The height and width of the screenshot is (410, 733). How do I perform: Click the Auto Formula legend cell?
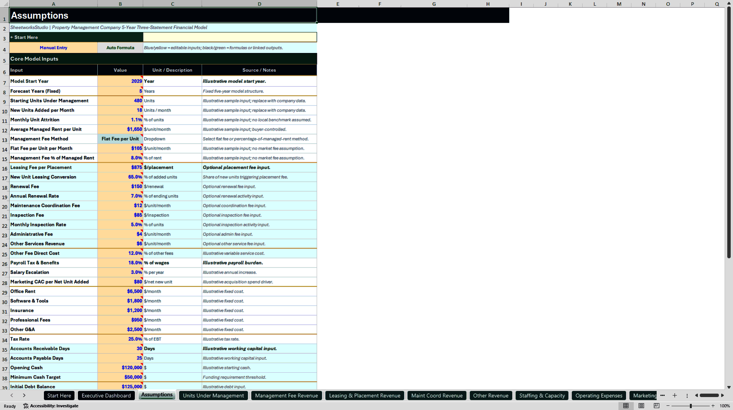click(120, 48)
